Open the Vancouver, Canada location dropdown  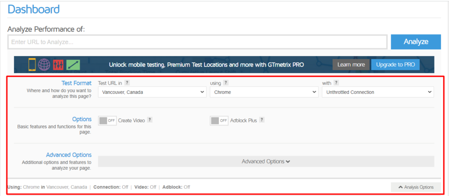point(152,92)
